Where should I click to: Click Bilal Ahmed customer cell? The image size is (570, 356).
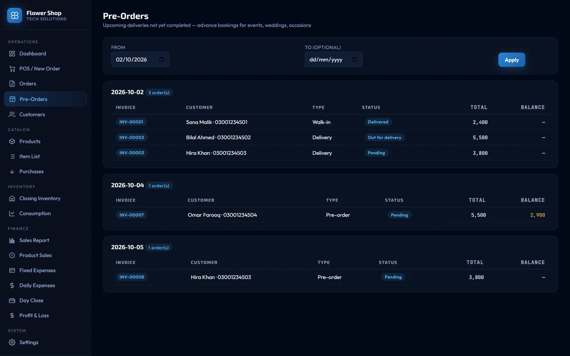click(x=218, y=137)
